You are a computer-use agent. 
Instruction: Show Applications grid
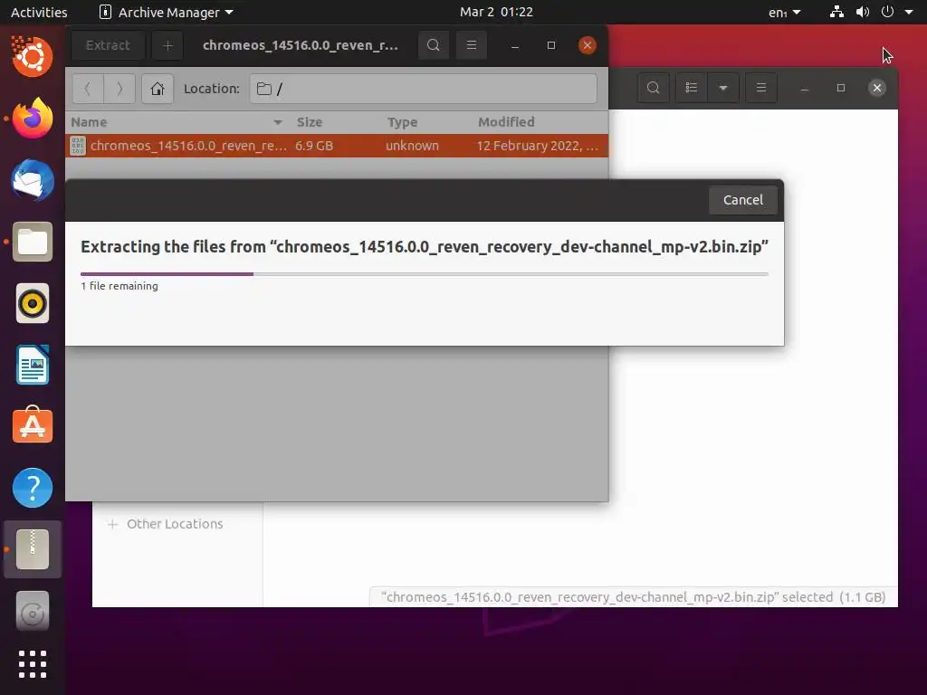[33, 664]
